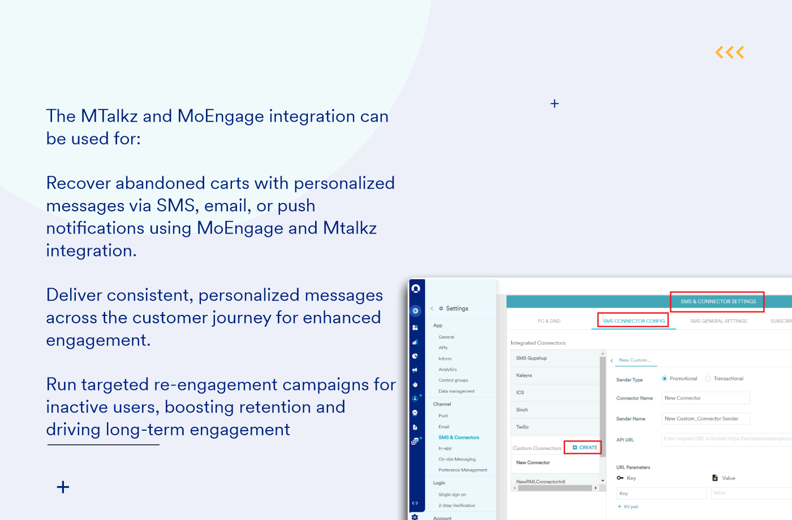
Task: Click the user circle icon with dot
Action: tap(415, 398)
